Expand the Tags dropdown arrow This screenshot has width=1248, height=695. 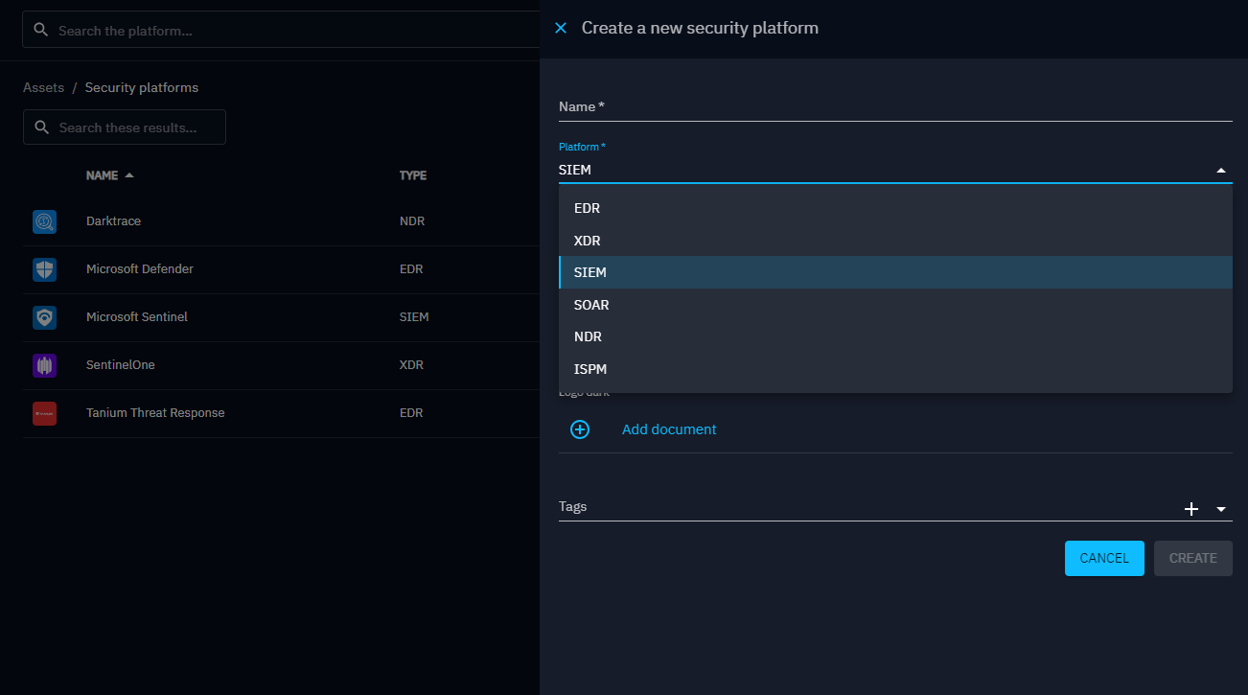click(1221, 509)
